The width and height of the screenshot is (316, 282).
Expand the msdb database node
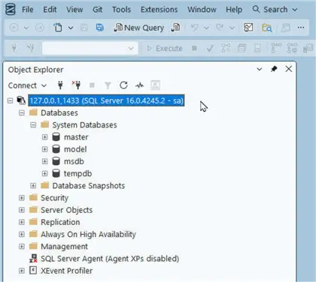click(x=44, y=161)
